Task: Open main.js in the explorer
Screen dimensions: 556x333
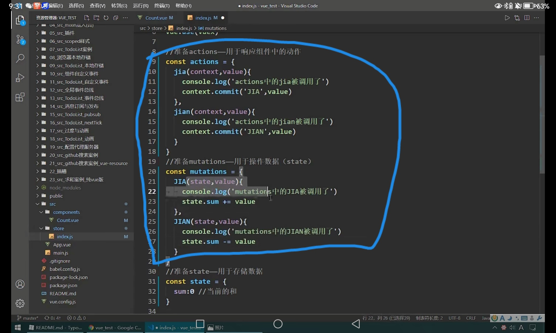Action: [x=61, y=253]
